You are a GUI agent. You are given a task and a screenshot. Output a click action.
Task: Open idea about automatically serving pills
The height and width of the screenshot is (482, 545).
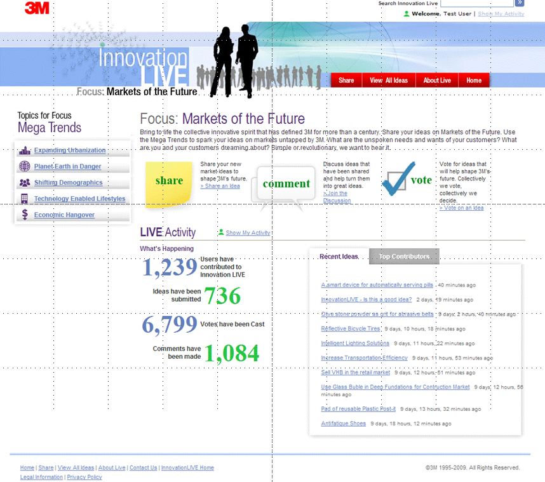coord(377,285)
